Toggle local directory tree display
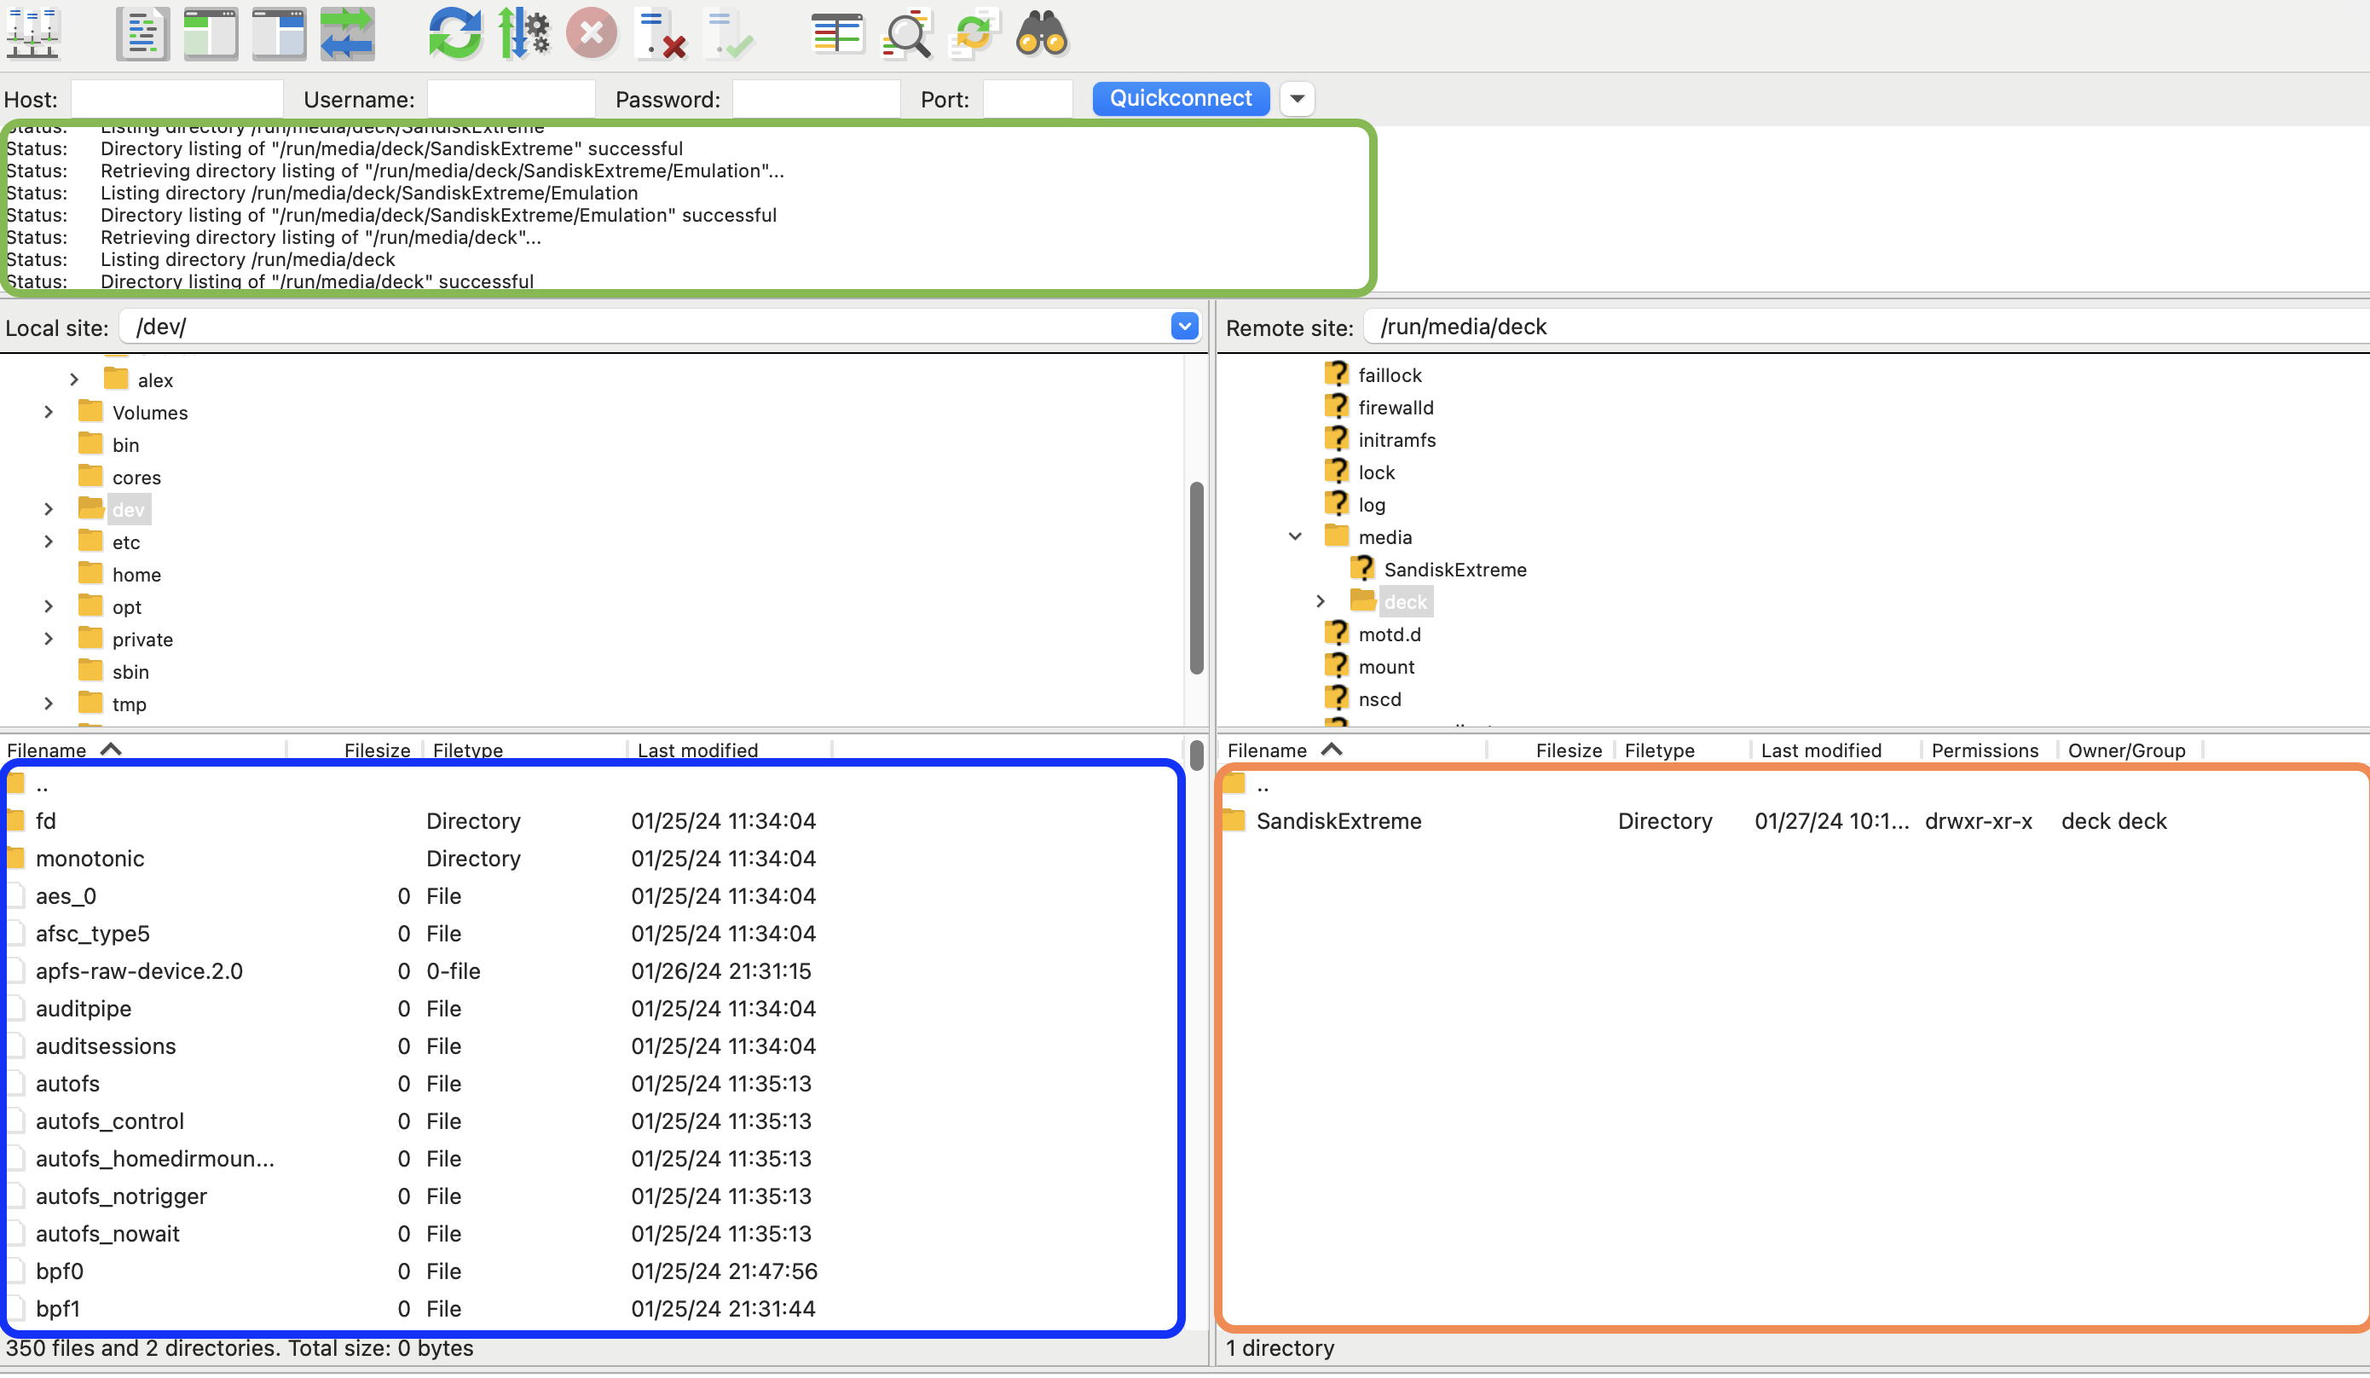 211,34
